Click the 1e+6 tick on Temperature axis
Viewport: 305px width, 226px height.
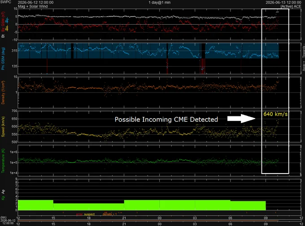[13, 152]
